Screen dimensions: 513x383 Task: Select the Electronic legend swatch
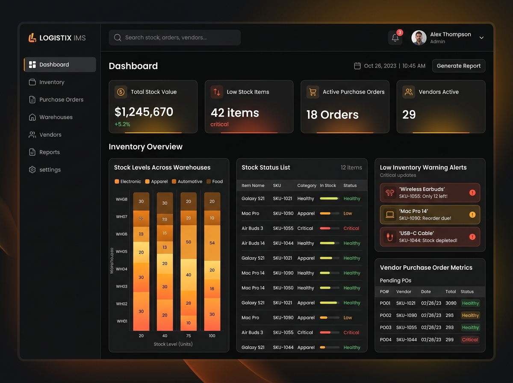point(117,182)
